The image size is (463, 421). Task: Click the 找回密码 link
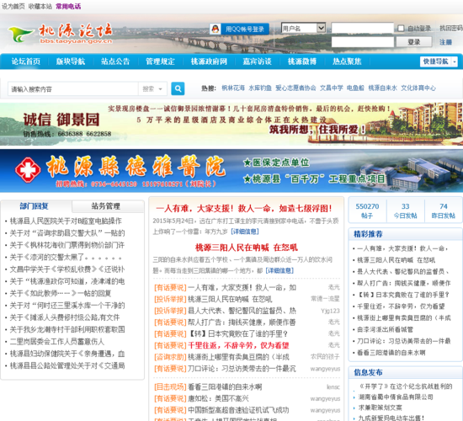tap(451, 28)
